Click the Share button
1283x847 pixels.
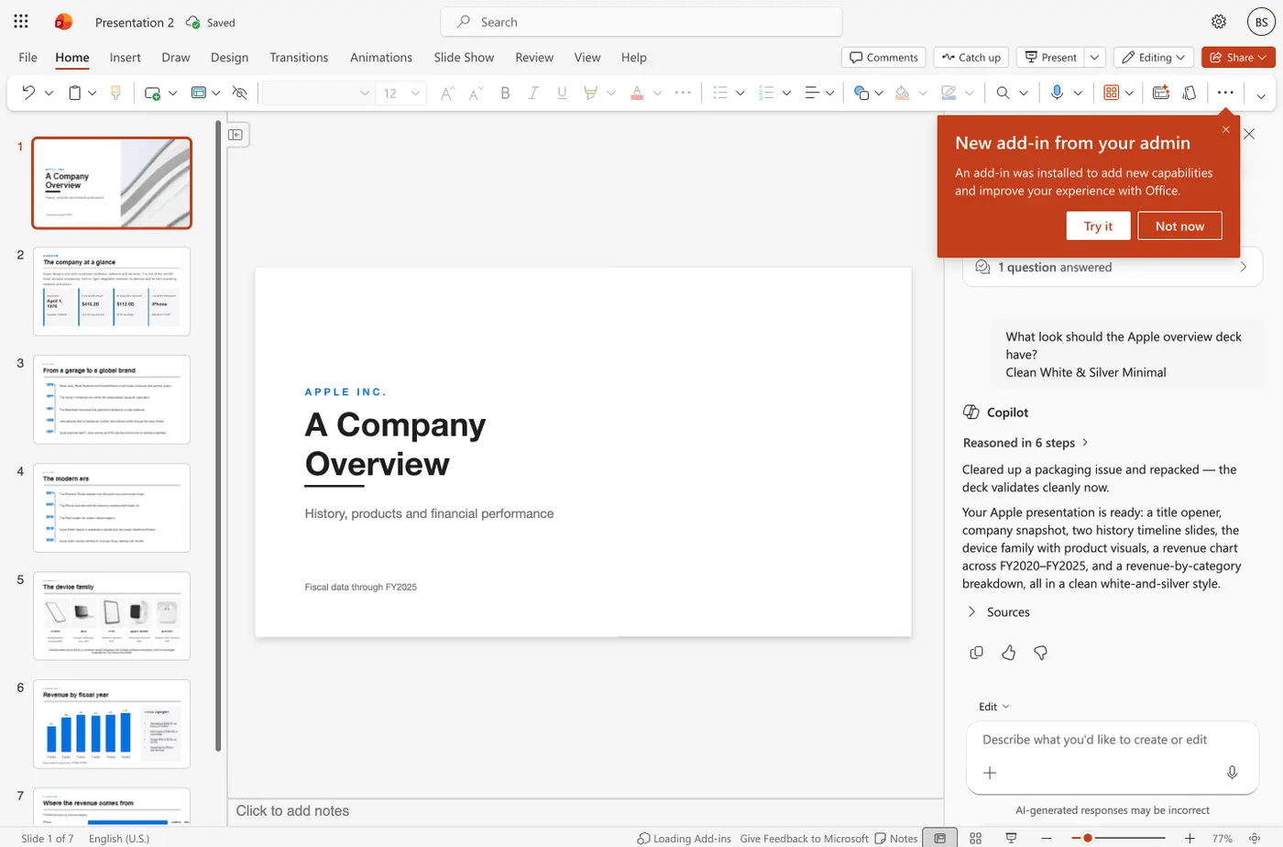(1238, 57)
